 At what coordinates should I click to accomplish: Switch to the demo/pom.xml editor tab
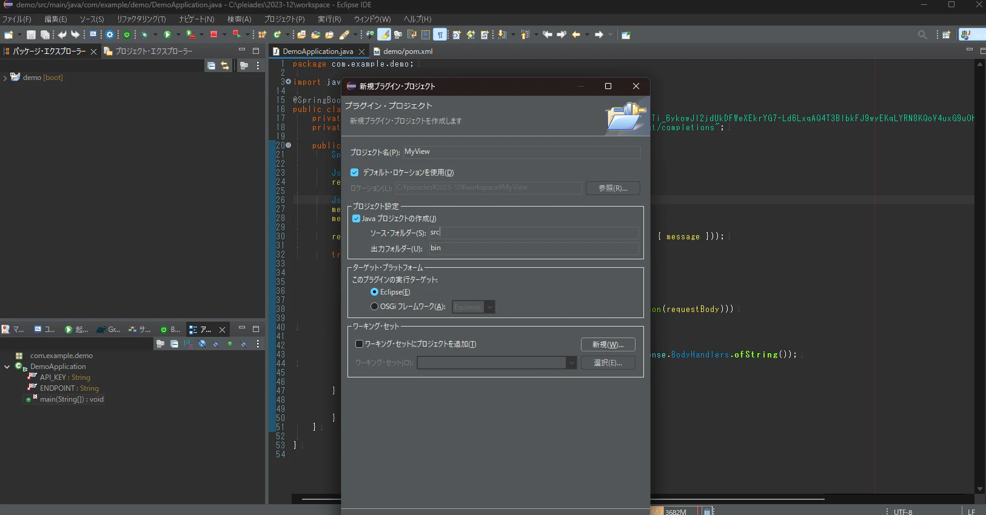tap(403, 51)
